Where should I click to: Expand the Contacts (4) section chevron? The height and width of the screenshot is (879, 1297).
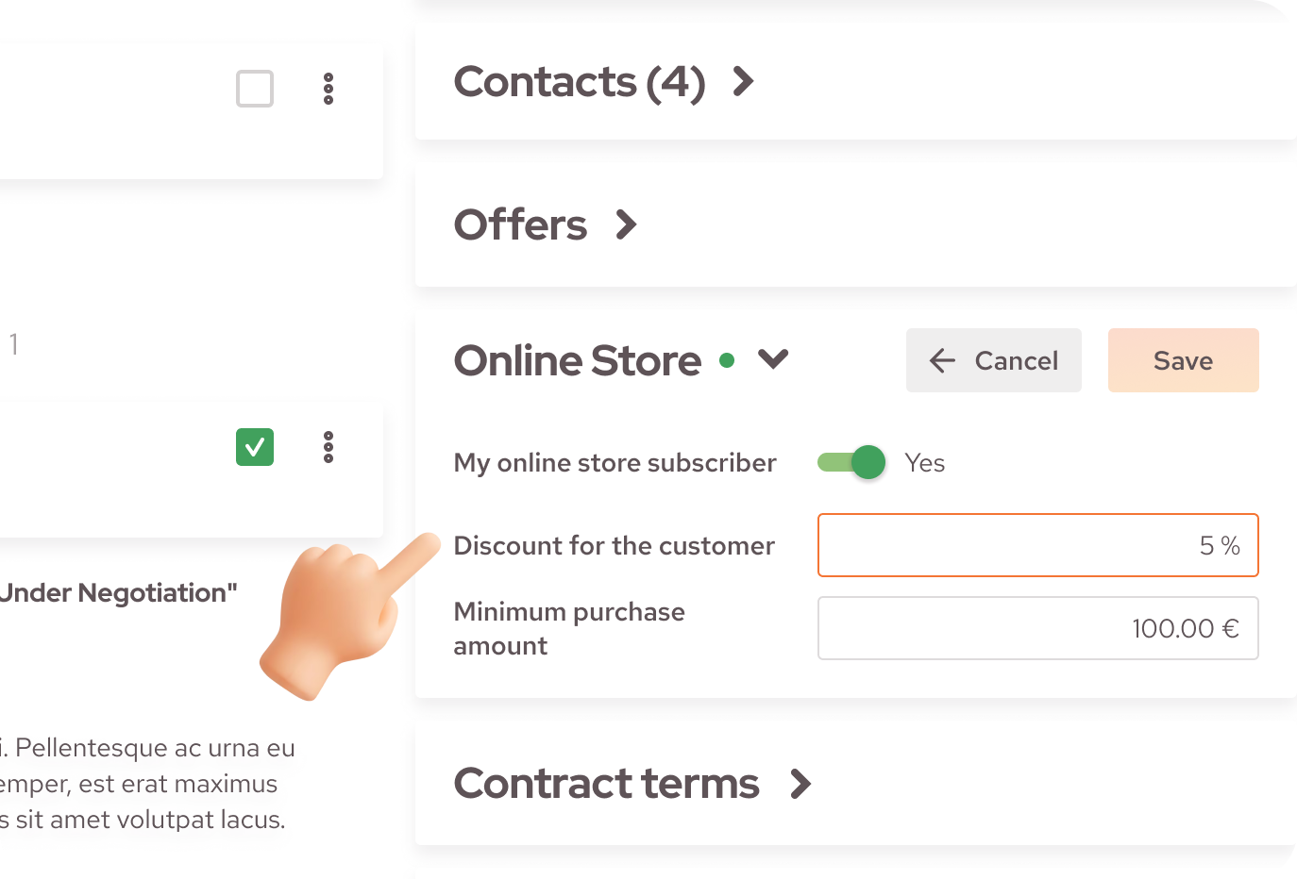coord(743,82)
